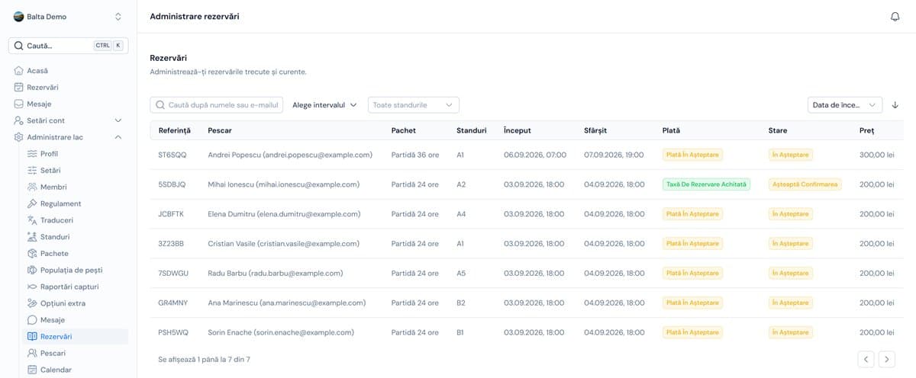This screenshot has height=378, width=916.
Task: Click the Pescari users icon
Action: pos(32,353)
